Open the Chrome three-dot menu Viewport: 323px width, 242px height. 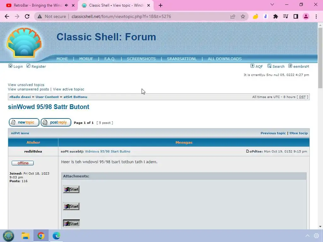click(316, 16)
